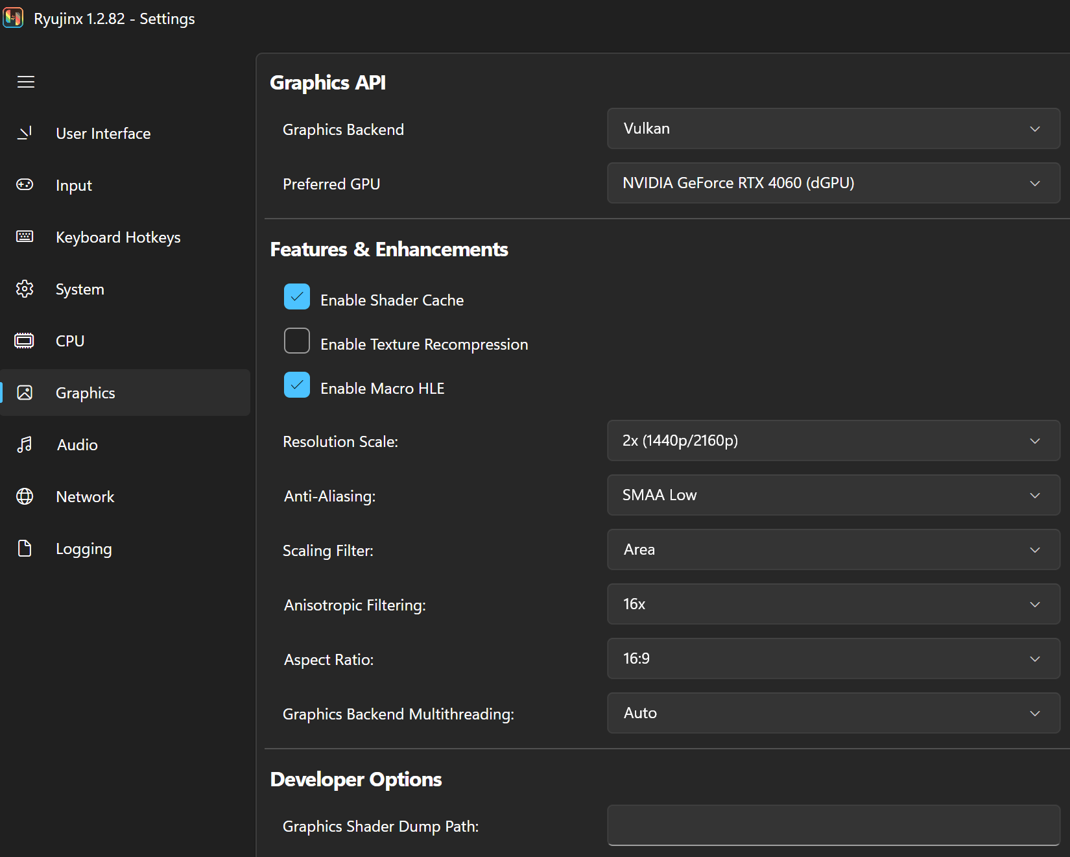Change the Preferred GPU selection
This screenshot has height=857, width=1070.
pos(833,183)
